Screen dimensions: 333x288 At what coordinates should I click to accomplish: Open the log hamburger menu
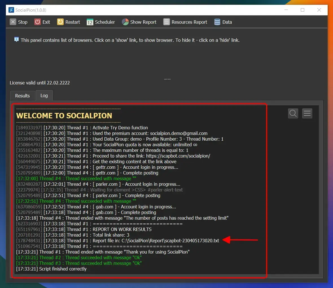tap(307, 113)
